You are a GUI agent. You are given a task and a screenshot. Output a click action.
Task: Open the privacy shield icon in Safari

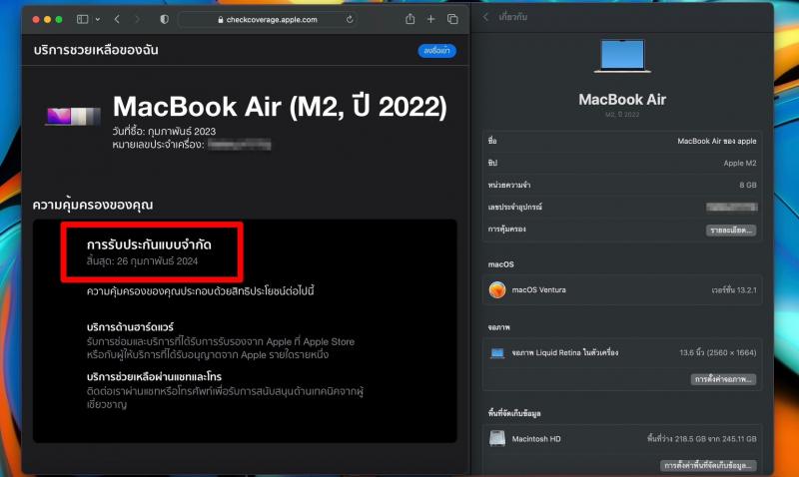click(164, 19)
